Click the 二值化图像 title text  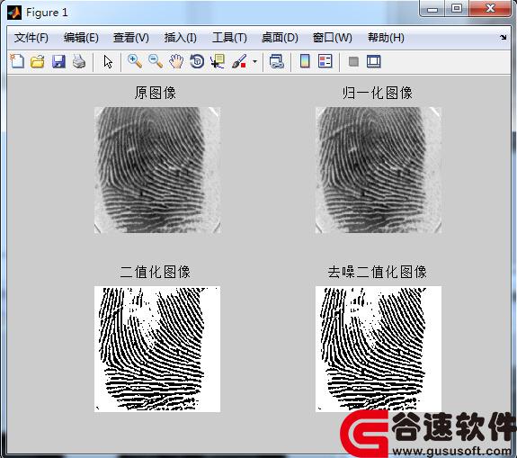155,273
